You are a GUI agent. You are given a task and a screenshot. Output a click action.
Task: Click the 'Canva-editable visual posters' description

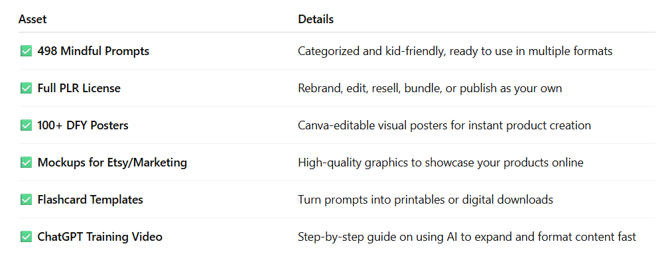[444, 125]
